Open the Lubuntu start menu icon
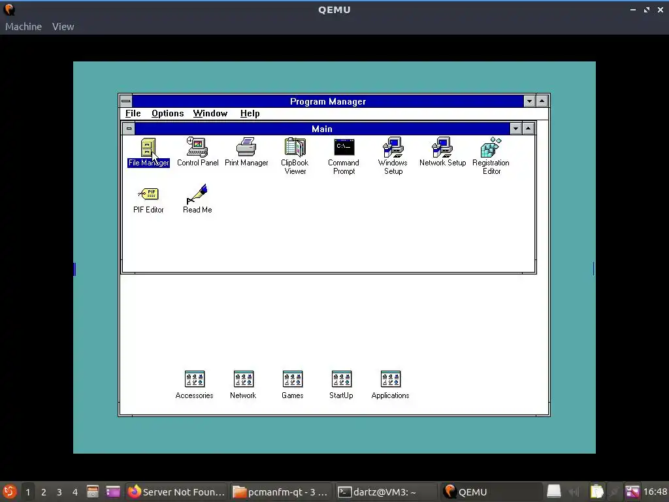 click(9, 492)
